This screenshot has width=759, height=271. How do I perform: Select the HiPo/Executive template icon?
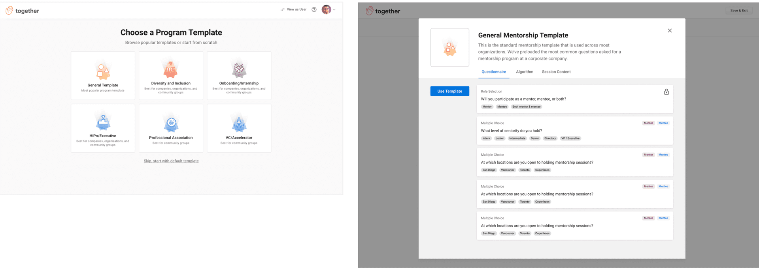coord(103,121)
